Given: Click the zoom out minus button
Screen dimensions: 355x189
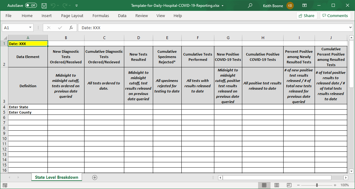Looking at the screenshot, I should (x=299, y=185).
